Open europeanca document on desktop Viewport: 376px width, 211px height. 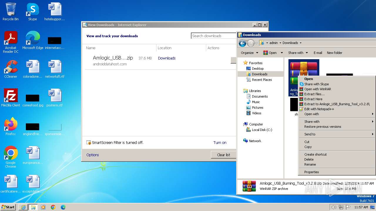point(33,155)
